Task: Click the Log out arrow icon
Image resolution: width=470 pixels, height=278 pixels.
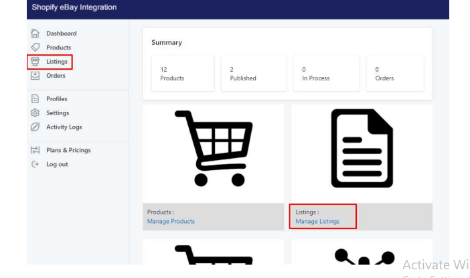Action: [x=35, y=164]
